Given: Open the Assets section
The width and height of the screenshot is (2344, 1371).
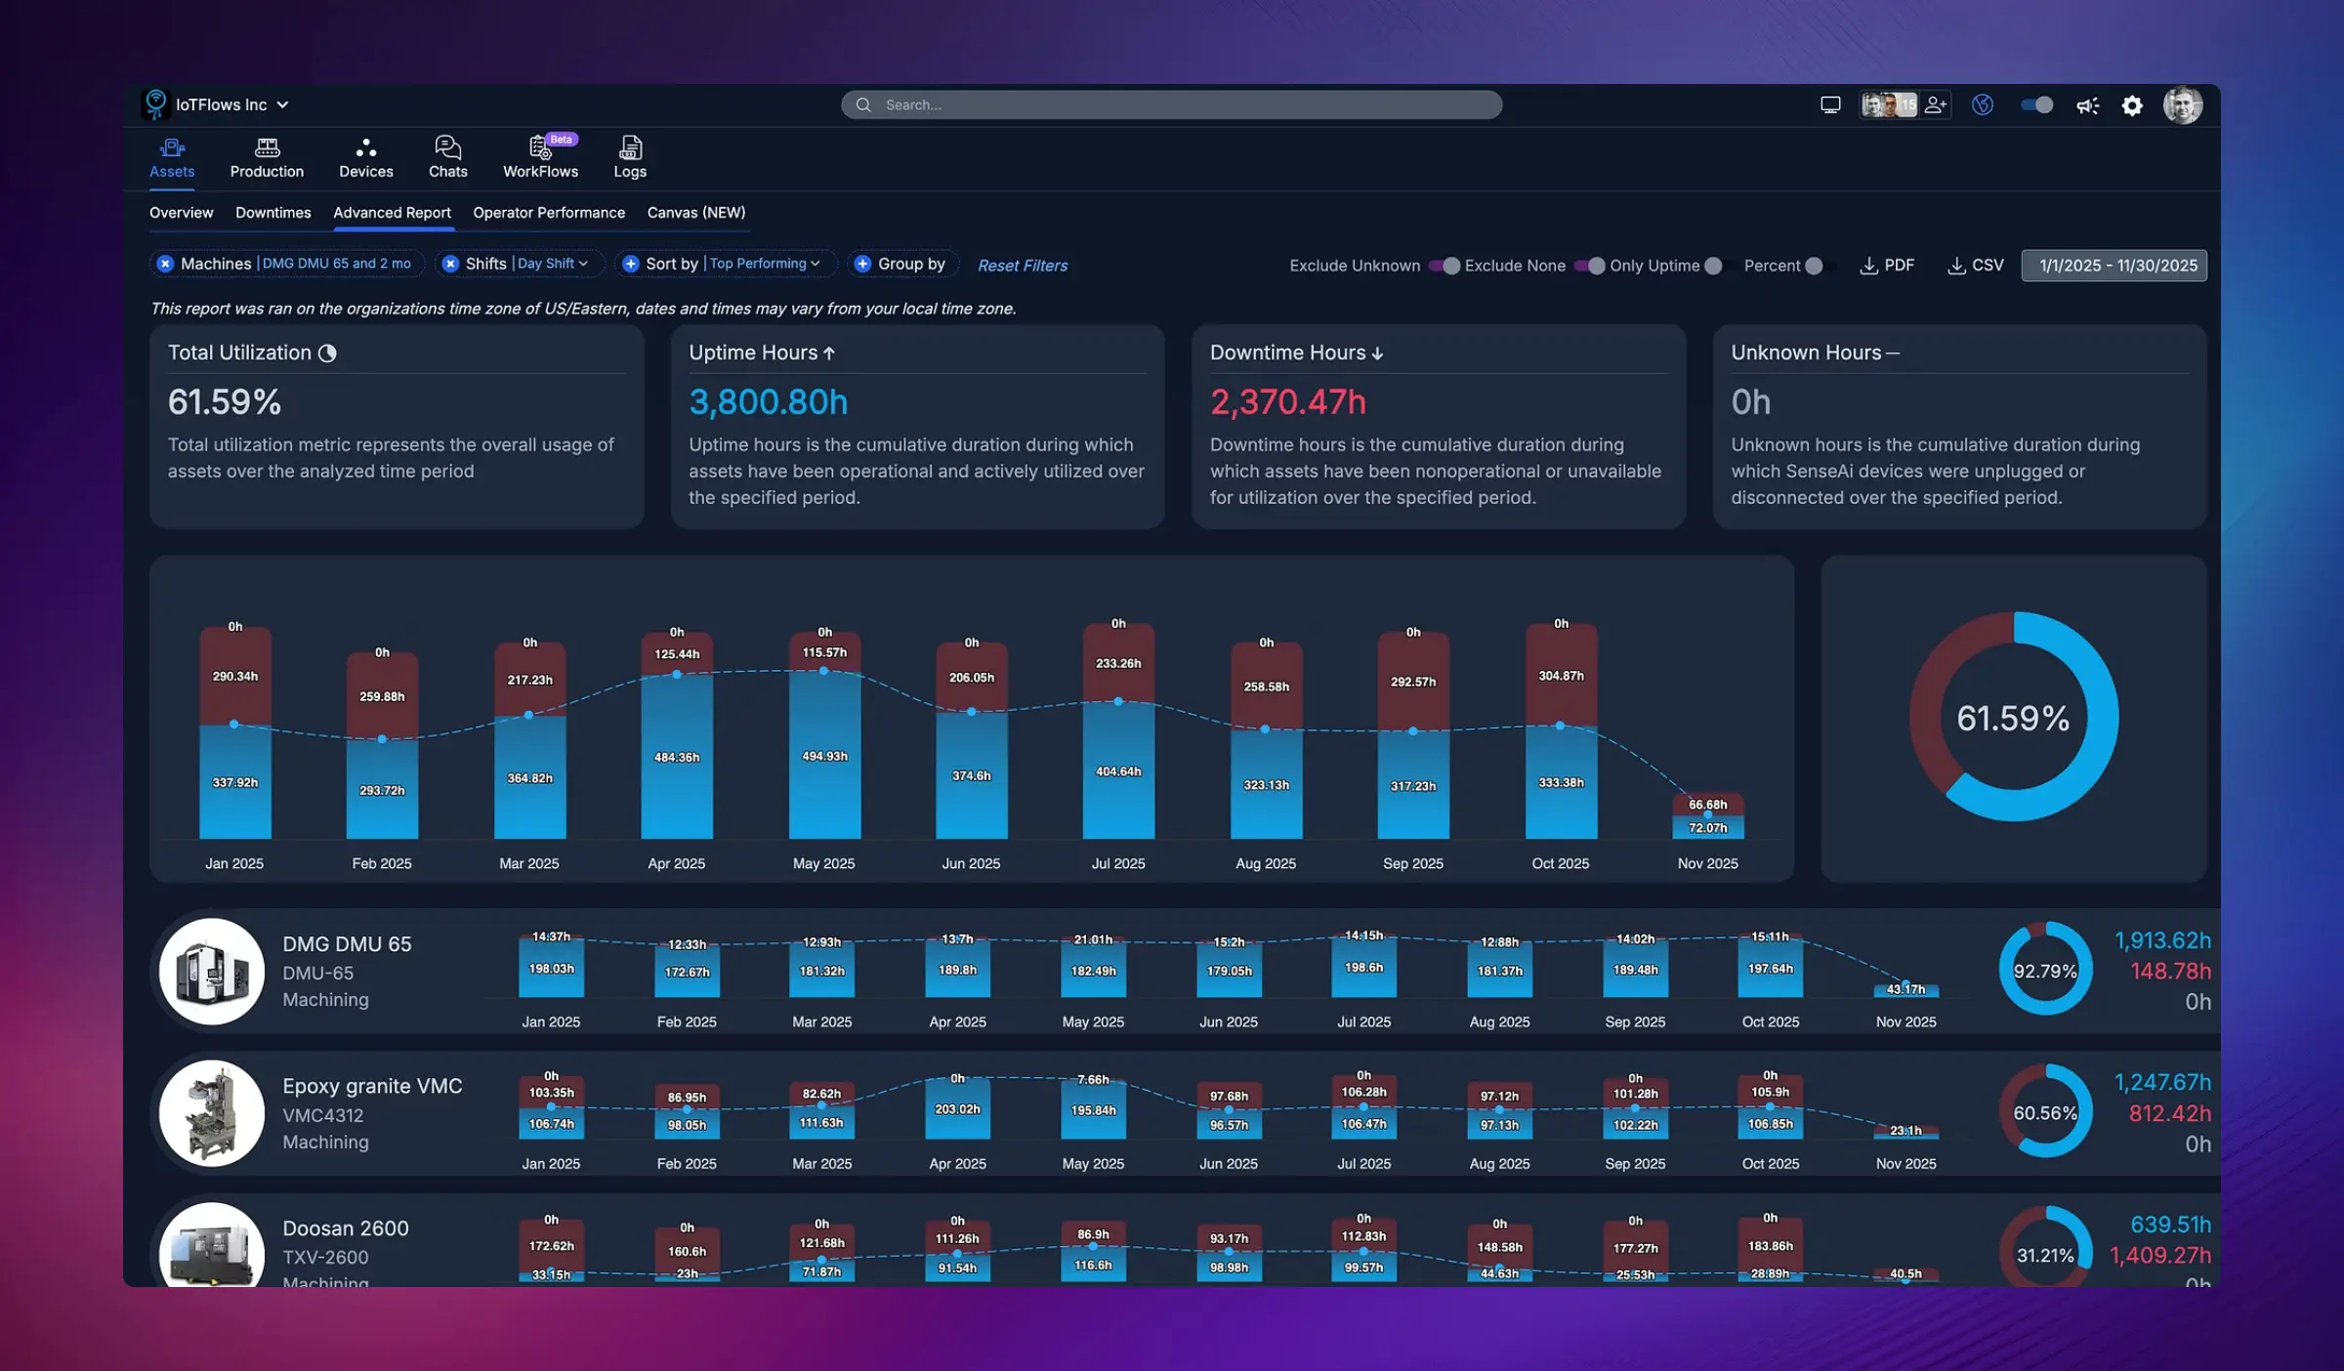Looking at the screenshot, I should coord(171,156).
